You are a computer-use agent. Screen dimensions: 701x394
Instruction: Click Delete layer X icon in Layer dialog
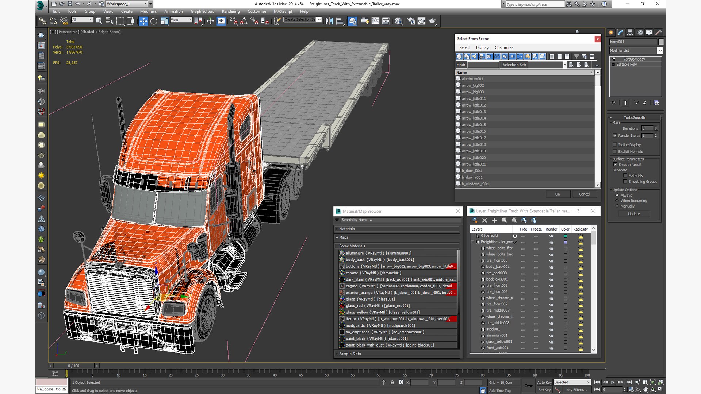coord(484,220)
